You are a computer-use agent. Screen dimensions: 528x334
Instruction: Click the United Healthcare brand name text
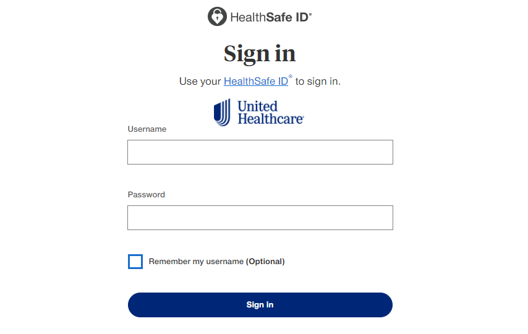point(271,113)
